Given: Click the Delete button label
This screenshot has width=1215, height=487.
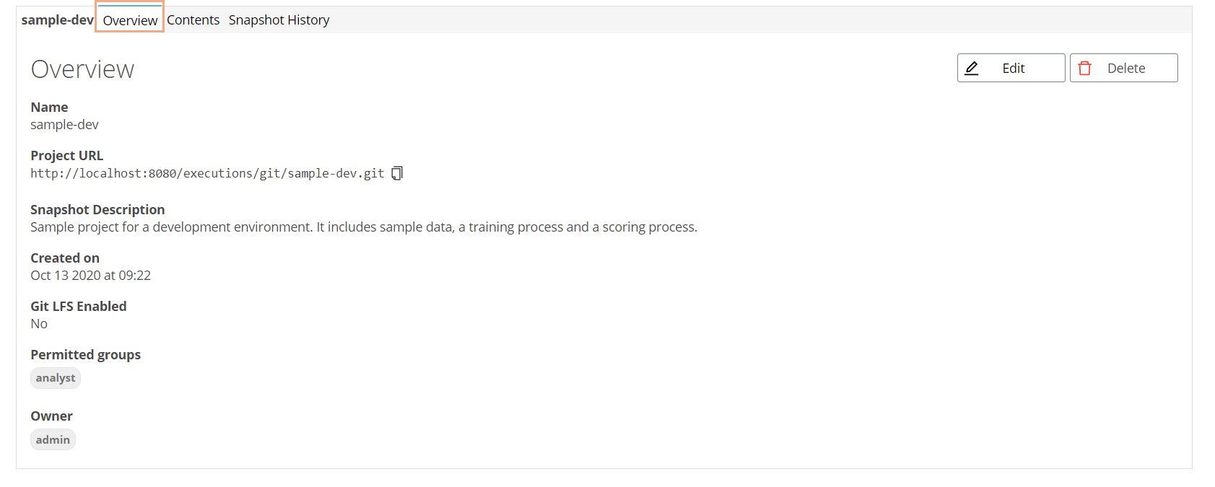Looking at the screenshot, I should pos(1126,68).
